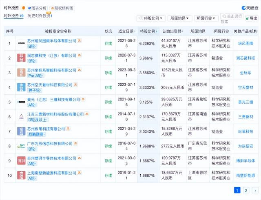261x200 pixels.
Task: Sort table by 认缴出资额 column header
Action: coord(173,31)
